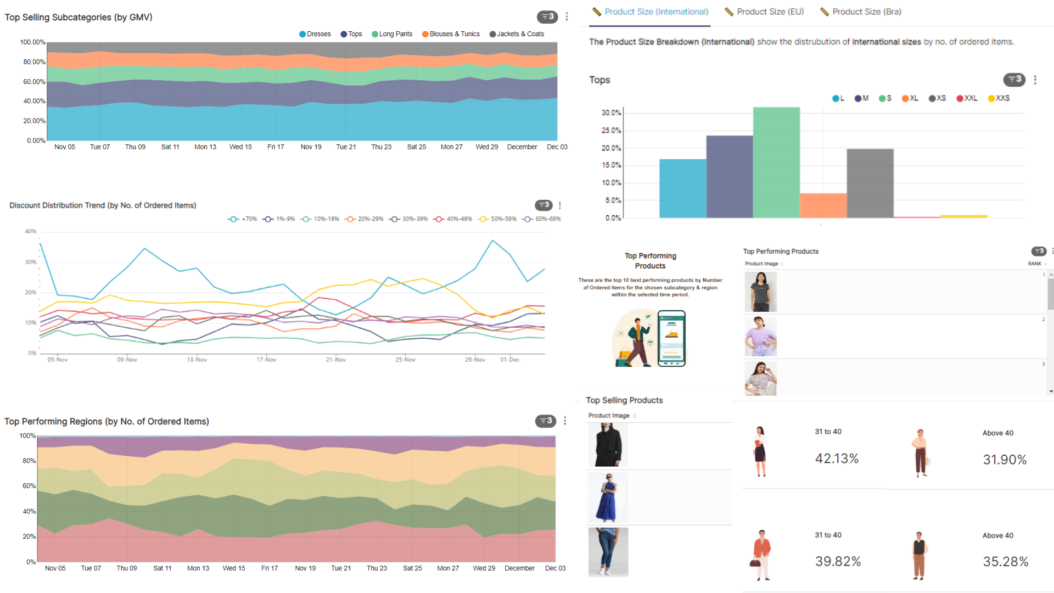The width and height of the screenshot is (1054, 593).
Task: Select Product Size (International) tab
Action: click(x=651, y=12)
